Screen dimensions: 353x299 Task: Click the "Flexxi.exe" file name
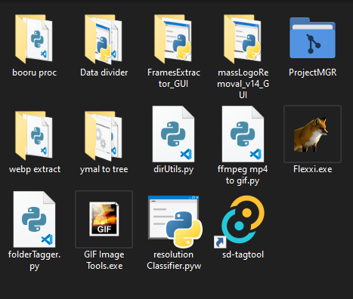312,169
